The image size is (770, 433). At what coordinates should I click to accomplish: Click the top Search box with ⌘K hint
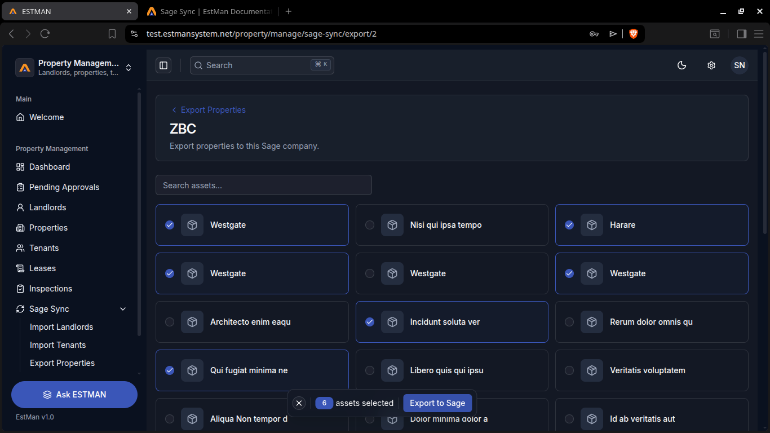coord(262,65)
